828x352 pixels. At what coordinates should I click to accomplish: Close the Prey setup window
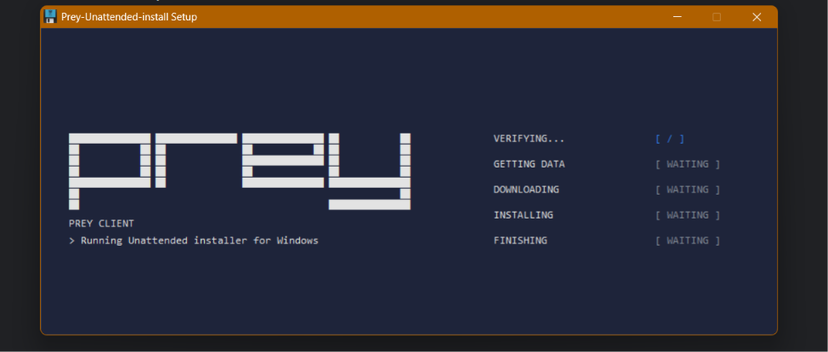pyautogui.click(x=757, y=17)
